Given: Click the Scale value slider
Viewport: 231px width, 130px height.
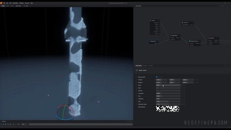Looking at the screenshot, I should [x=168, y=85].
